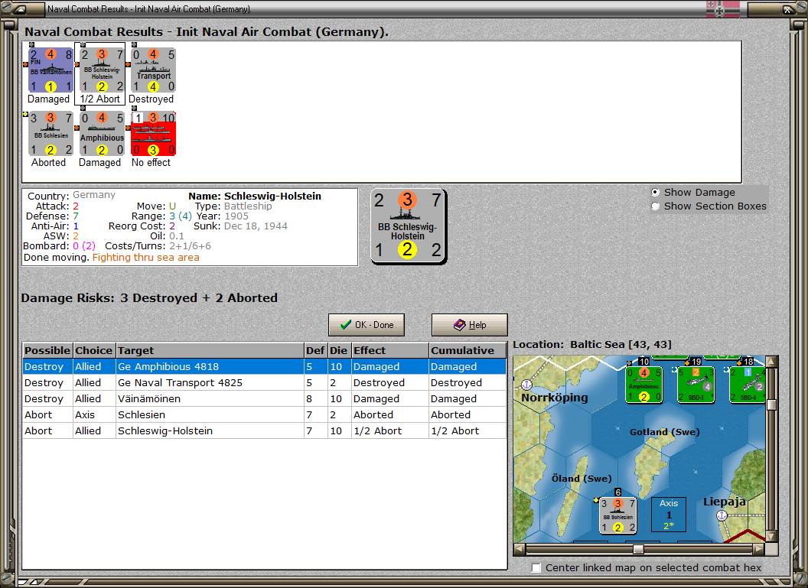
Task: Click the green checkmark on OK - Done
Action: coord(345,325)
